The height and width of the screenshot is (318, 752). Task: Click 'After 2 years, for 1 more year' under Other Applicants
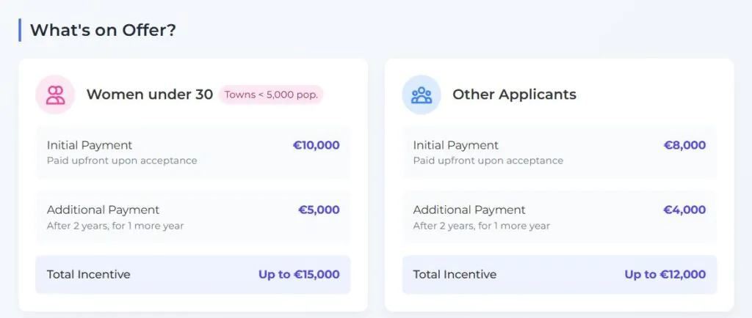pyautogui.click(x=482, y=226)
